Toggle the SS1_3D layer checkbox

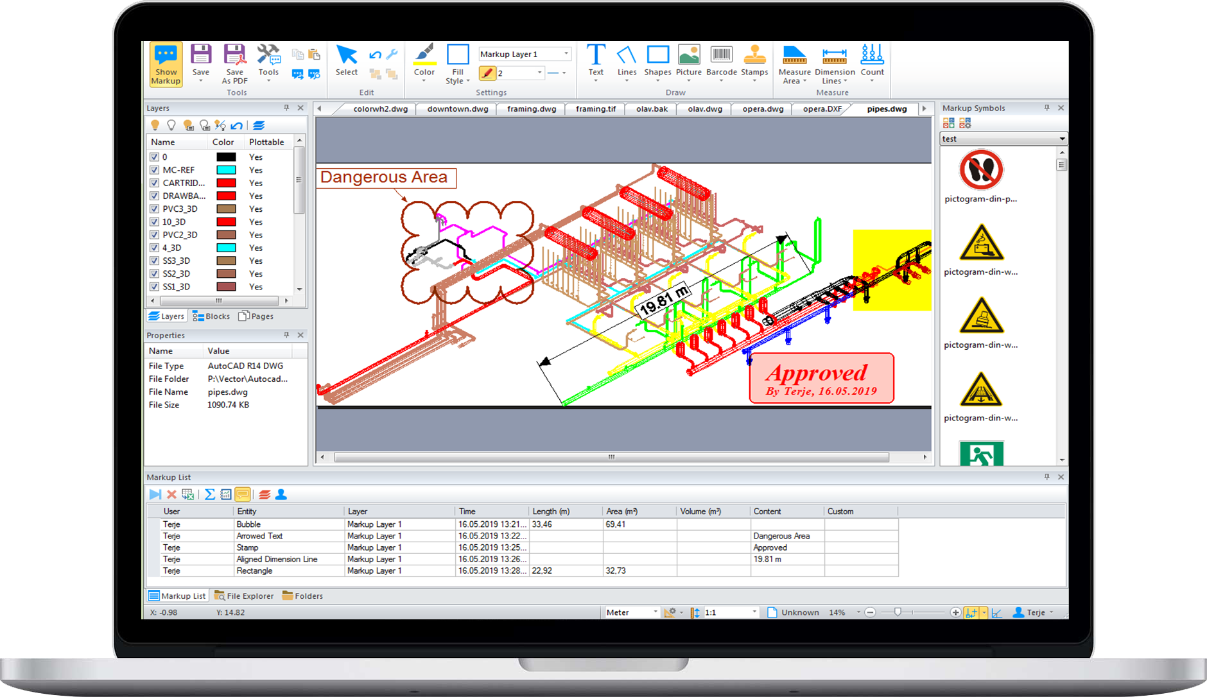click(x=154, y=286)
